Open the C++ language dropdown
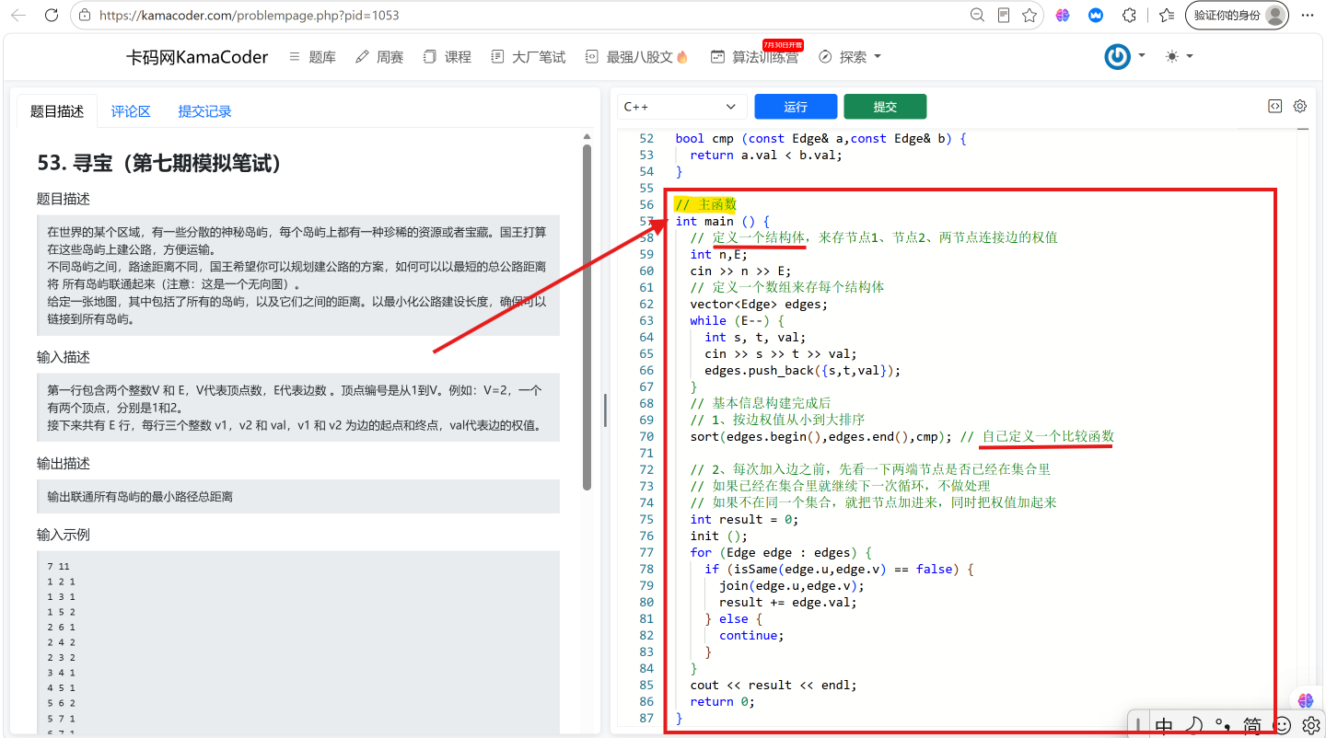The width and height of the screenshot is (1326, 738). click(x=681, y=107)
